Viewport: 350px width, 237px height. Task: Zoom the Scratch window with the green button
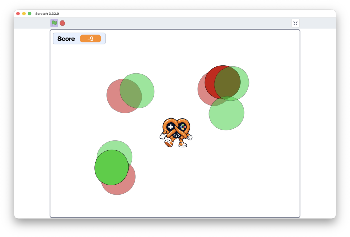30,14
